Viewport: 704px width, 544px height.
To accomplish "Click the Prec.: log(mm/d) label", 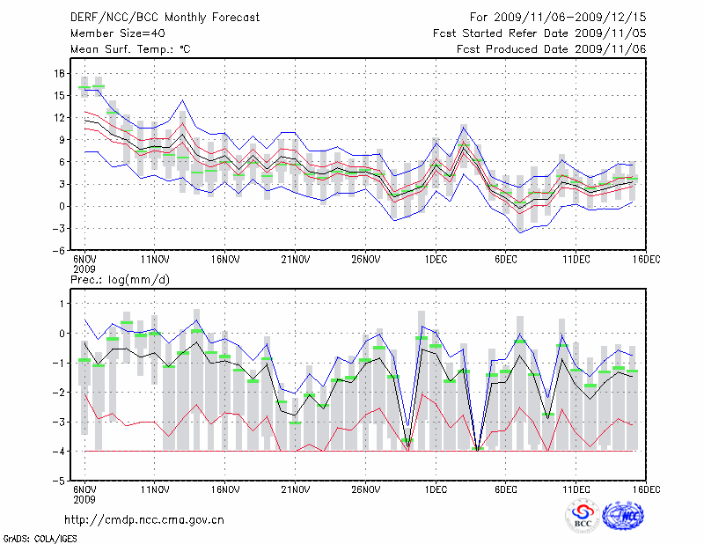I will 121,280.
